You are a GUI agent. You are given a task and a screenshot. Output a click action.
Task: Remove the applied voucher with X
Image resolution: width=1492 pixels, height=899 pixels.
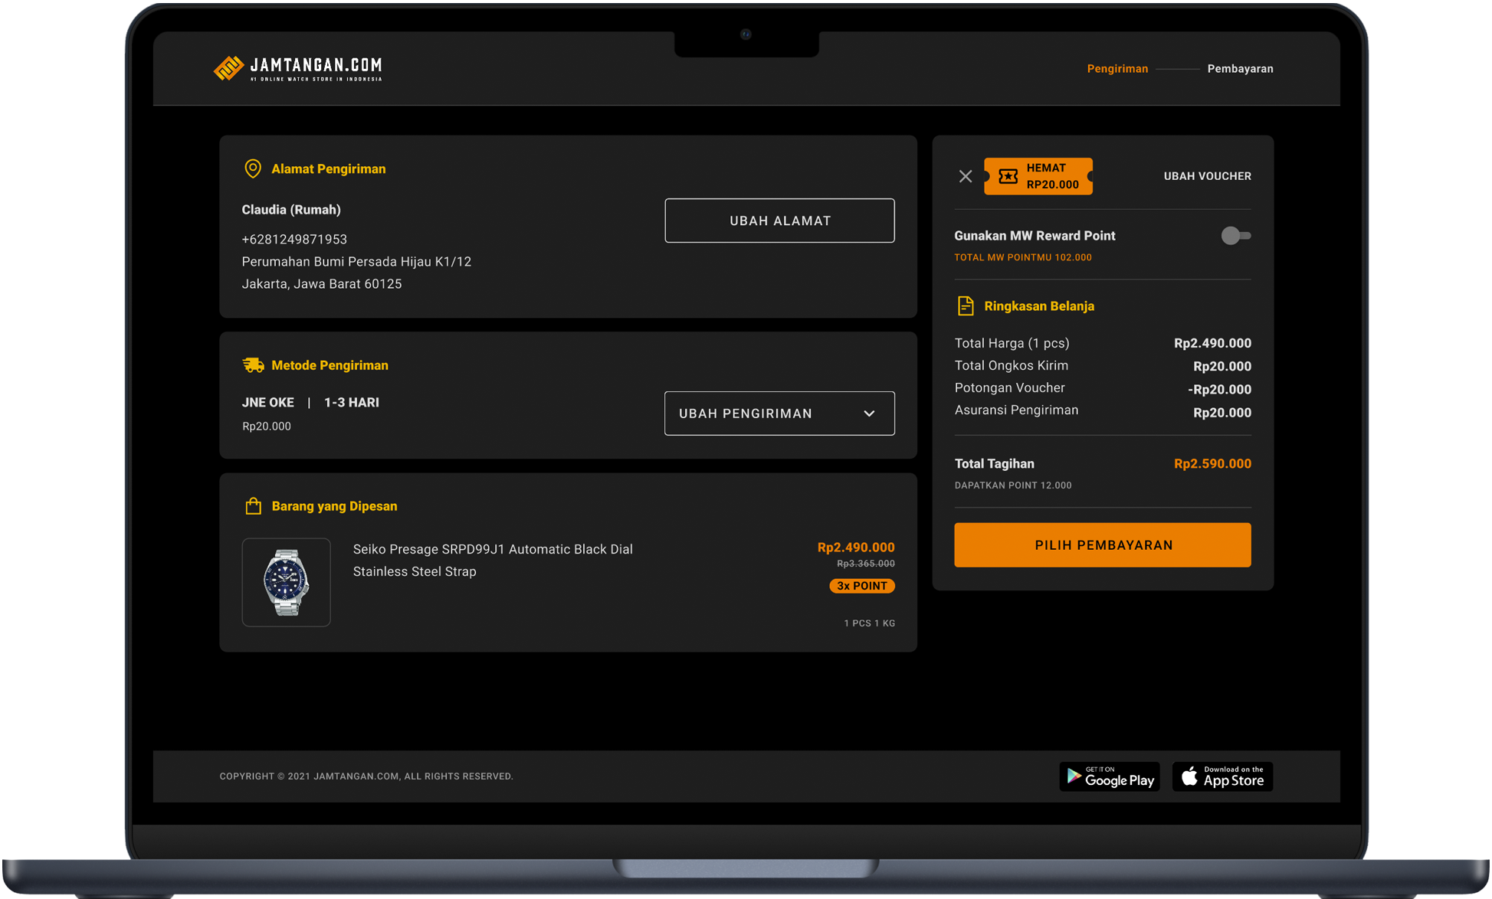click(x=966, y=176)
